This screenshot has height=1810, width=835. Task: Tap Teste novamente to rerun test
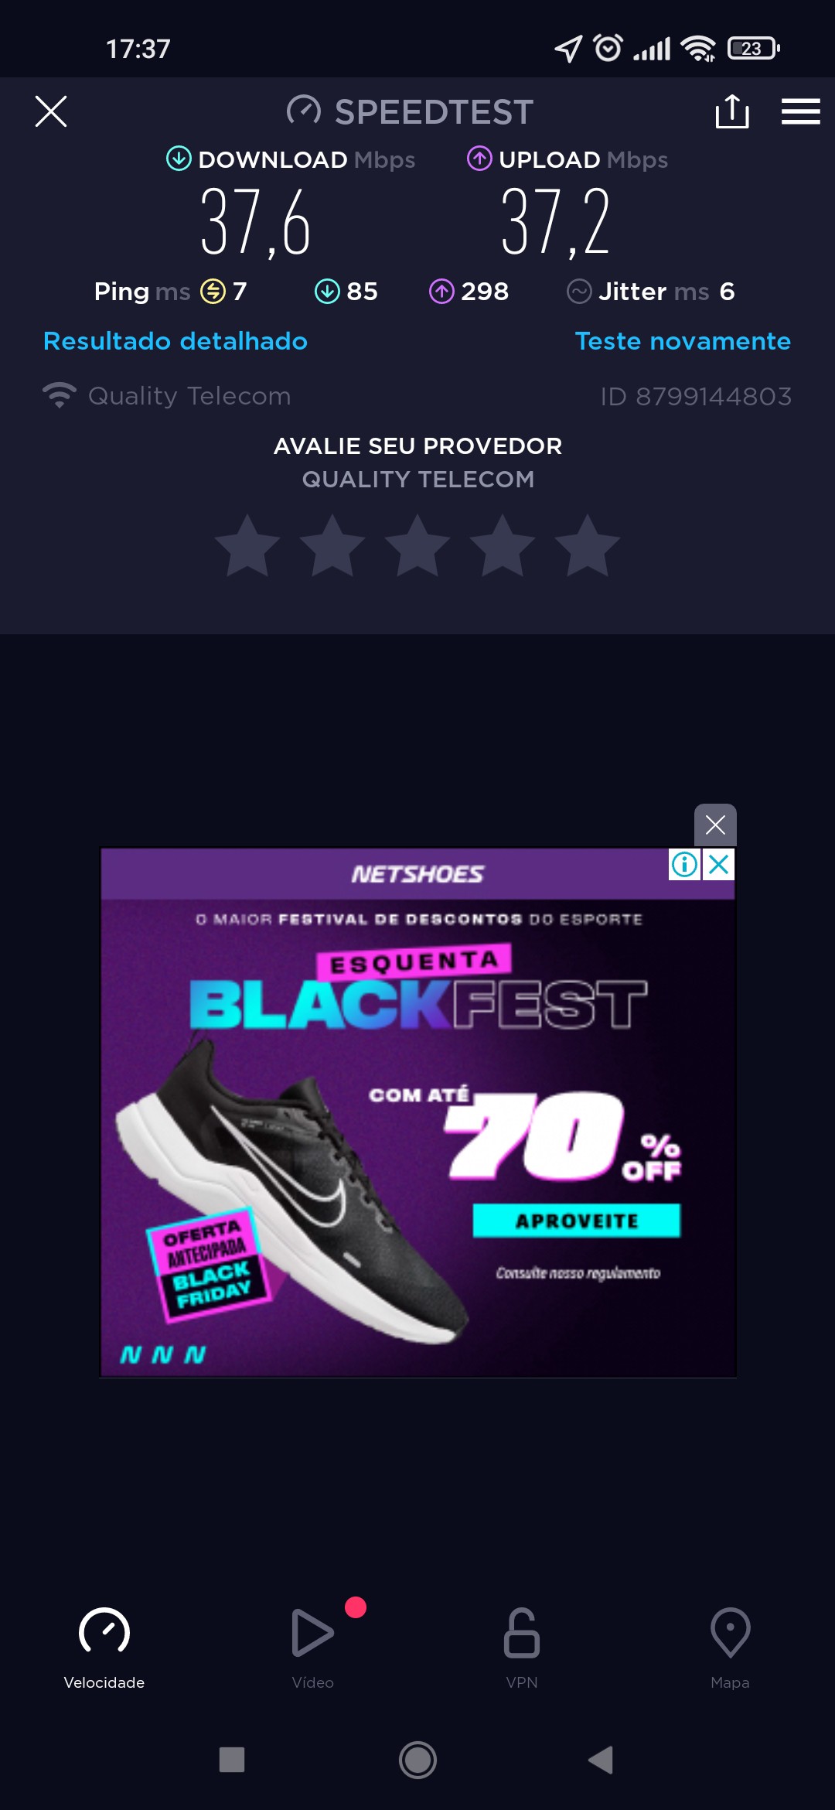(x=683, y=341)
